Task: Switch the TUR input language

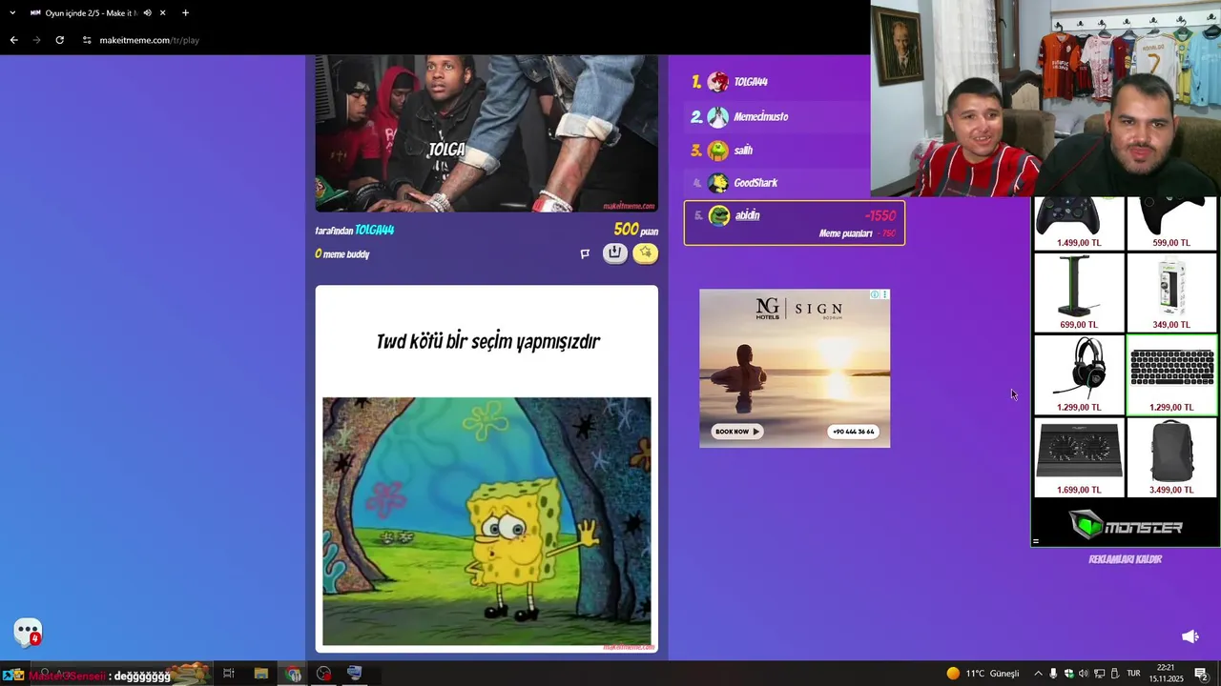Action: [1134, 674]
